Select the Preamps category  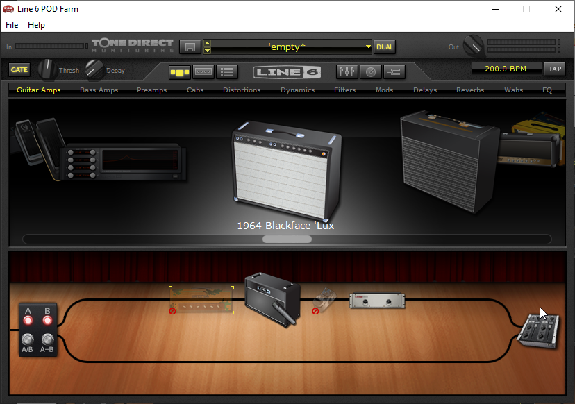[x=151, y=90]
